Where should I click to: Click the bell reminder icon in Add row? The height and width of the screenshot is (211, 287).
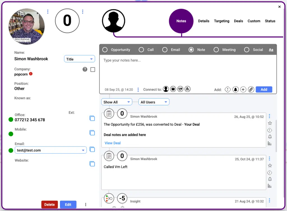pyautogui.click(x=235, y=90)
